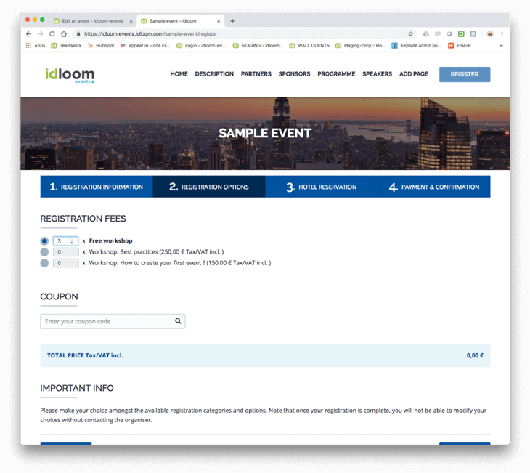Switch to the 'Edit an event' browser tab
The height and width of the screenshot is (473, 530).
coord(91,21)
